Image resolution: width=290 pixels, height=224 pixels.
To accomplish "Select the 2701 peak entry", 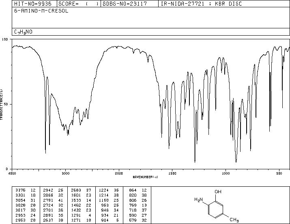I will pyautogui.click(x=54, y=210).
